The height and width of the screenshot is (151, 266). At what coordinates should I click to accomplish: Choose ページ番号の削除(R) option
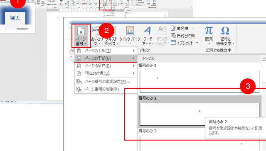(106, 89)
